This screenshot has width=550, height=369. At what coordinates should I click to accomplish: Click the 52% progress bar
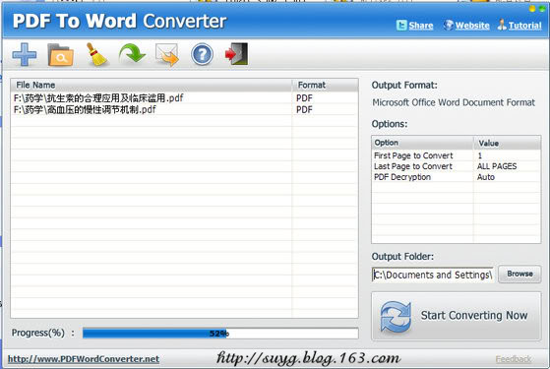click(x=220, y=334)
